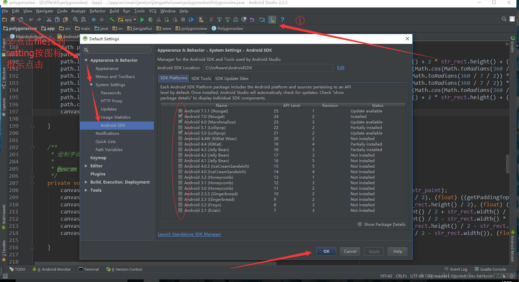Click the Help button in the dialog
Screen dimensions: 519x282
point(398,251)
